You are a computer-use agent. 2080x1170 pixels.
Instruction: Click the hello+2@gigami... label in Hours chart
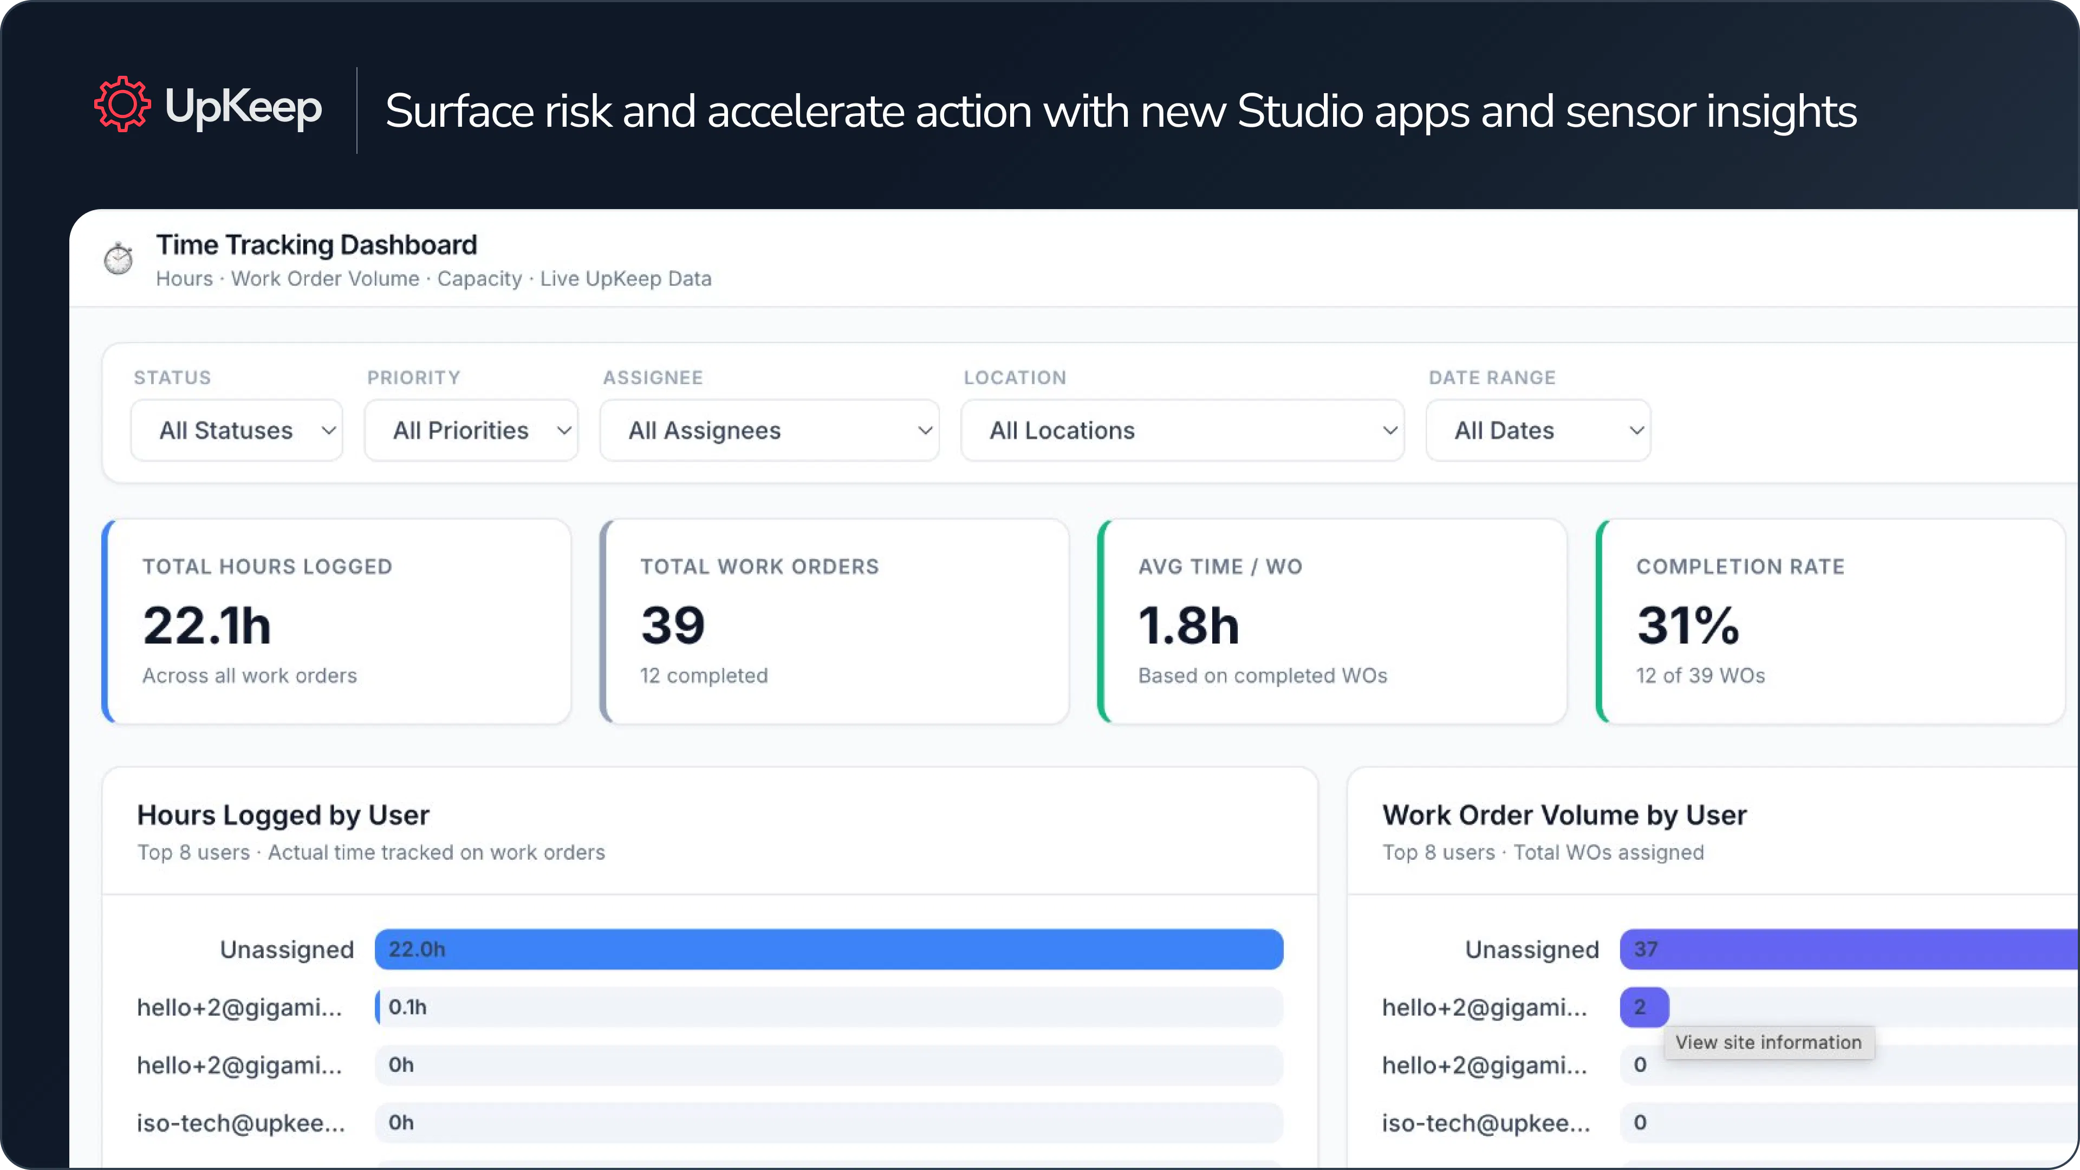[240, 1007]
